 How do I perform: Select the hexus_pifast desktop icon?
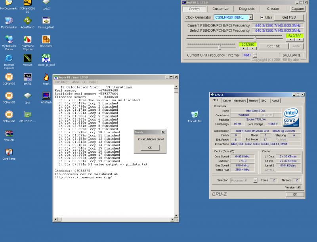pyautogui.click(x=46, y=23)
